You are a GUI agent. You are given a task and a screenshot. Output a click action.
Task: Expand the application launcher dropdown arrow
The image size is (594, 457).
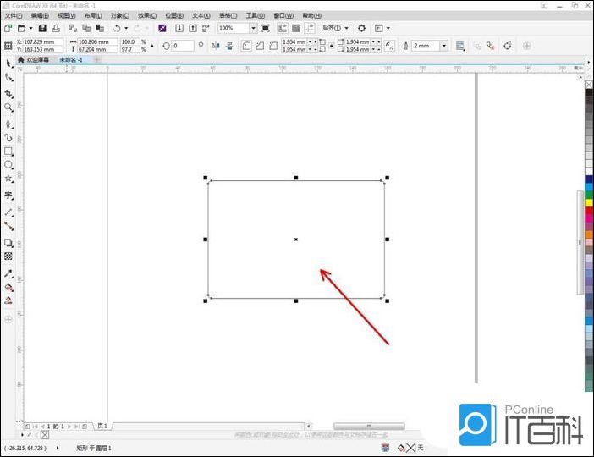point(388,28)
